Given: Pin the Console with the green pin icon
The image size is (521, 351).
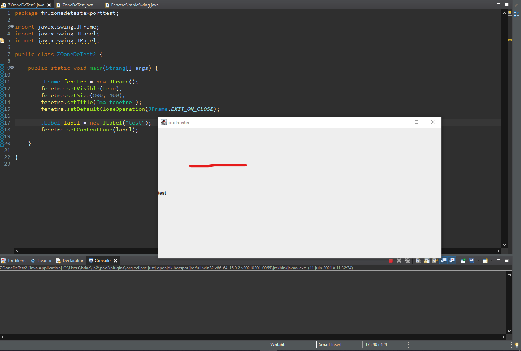Looking at the screenshot, I should [x=463, y=260].
